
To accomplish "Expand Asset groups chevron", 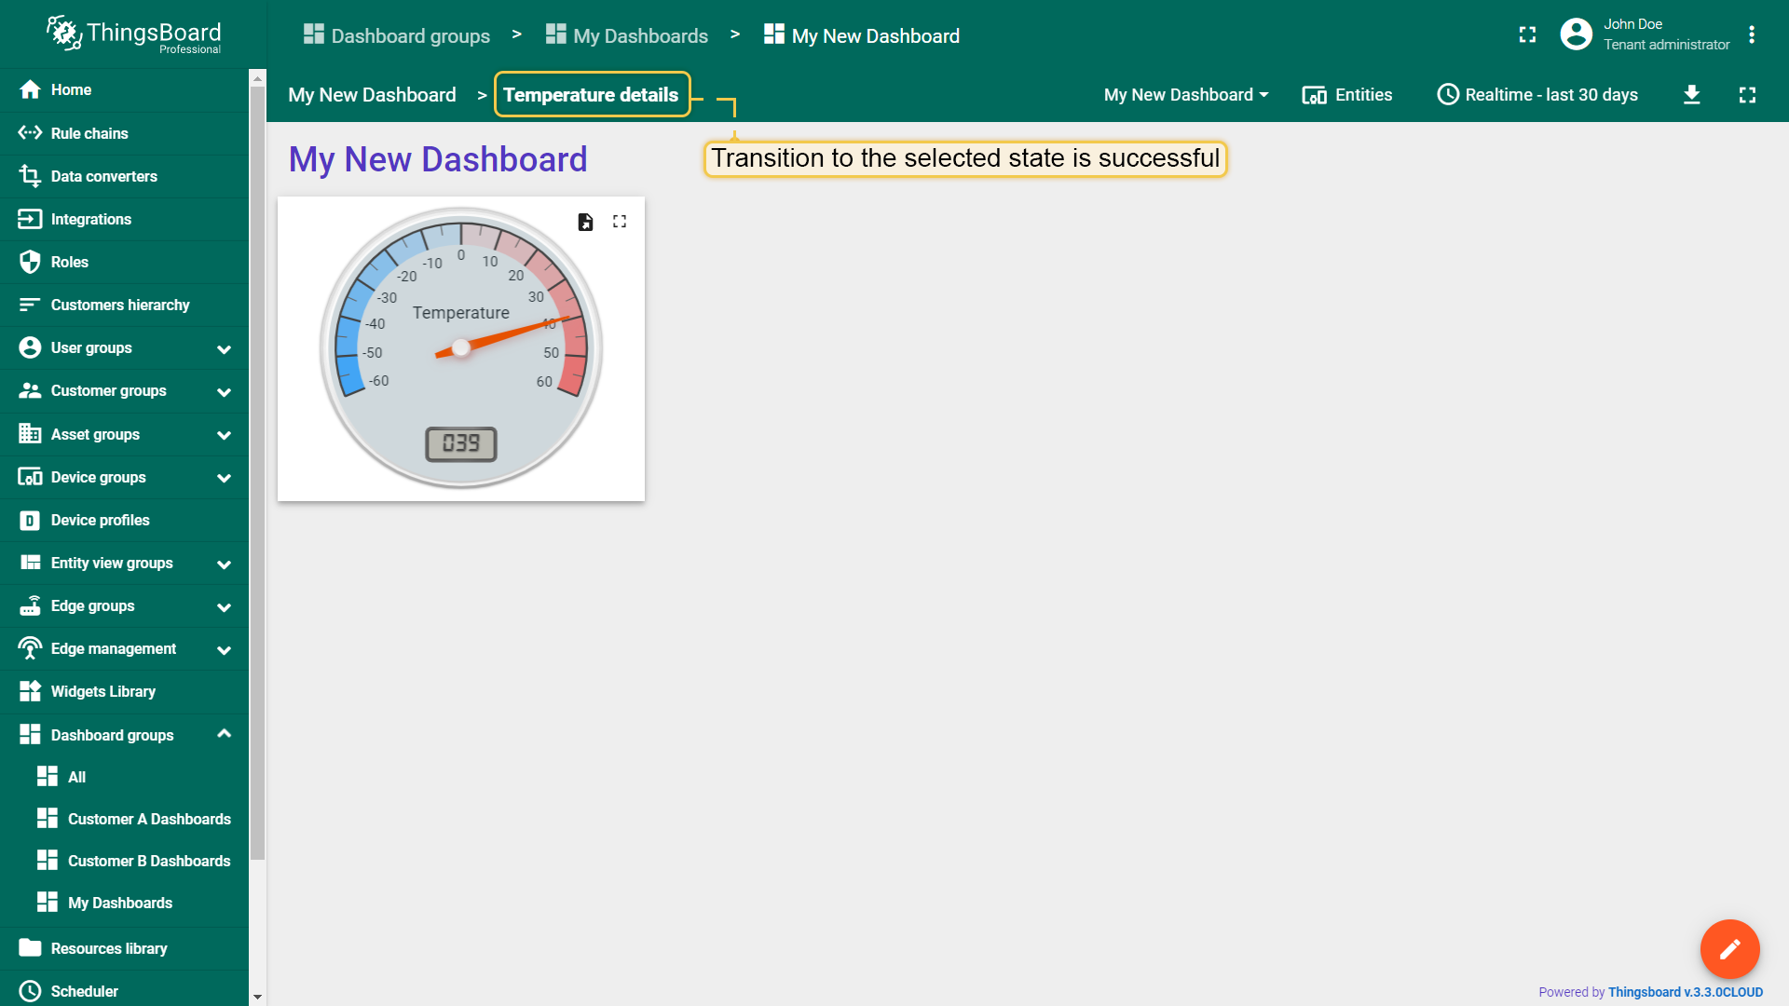I will pos(224,435).
